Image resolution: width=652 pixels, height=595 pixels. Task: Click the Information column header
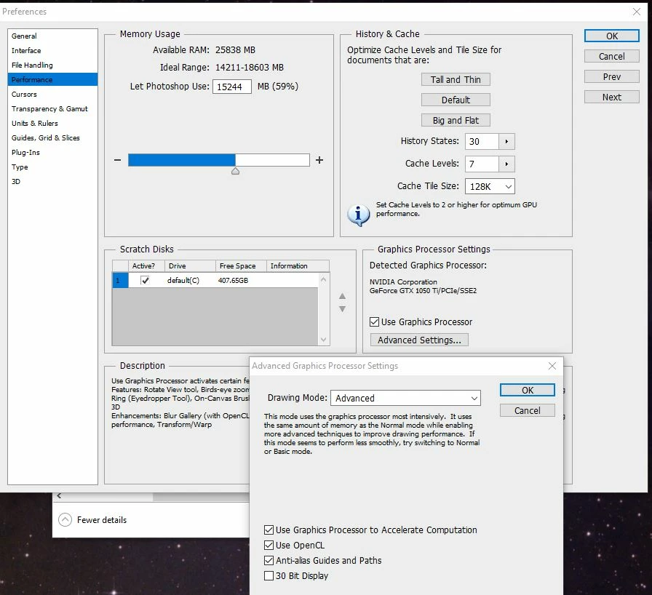(298, 266)
